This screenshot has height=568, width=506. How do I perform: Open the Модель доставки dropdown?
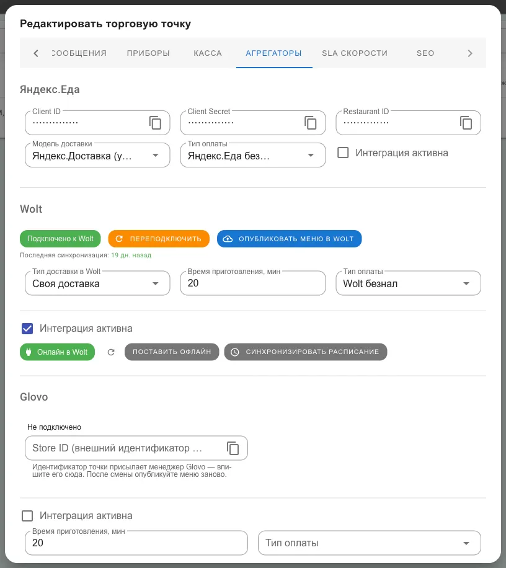(97, 156)
